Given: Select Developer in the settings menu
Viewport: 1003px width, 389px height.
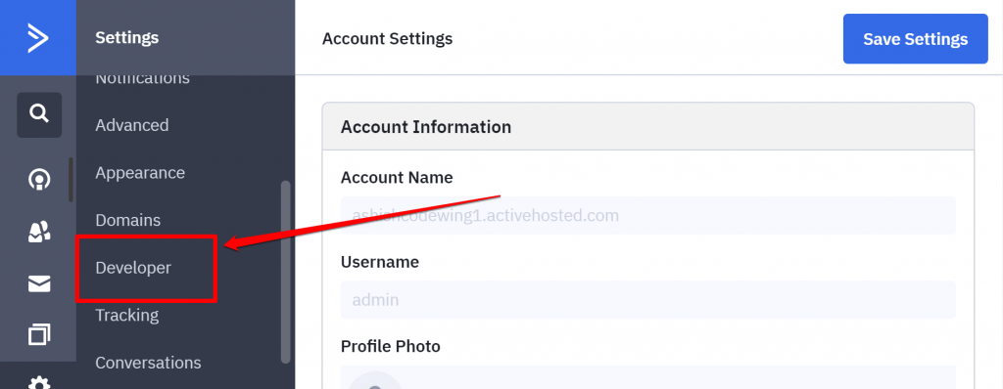Looking at the screenshot, I should pyautogui.click(x=133, y=268).
